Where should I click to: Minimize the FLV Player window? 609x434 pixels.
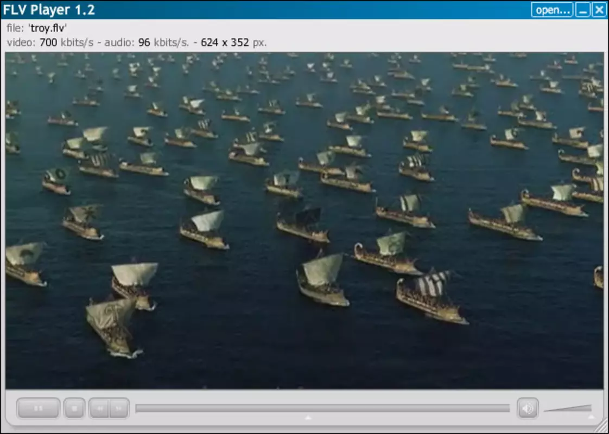pyautogui.click(x=582, y=10)
